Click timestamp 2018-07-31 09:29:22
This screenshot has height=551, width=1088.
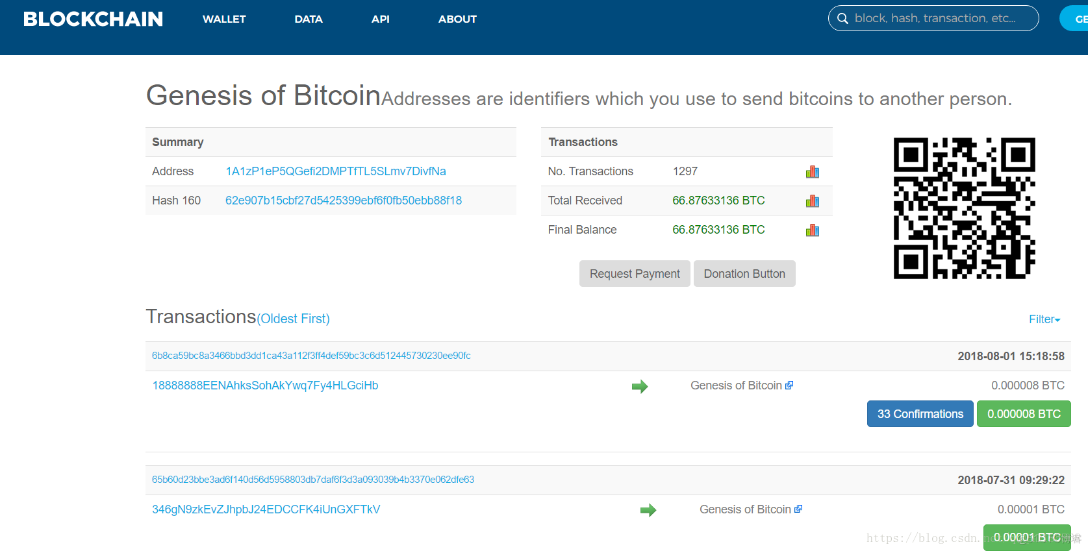click(1011, 480)
